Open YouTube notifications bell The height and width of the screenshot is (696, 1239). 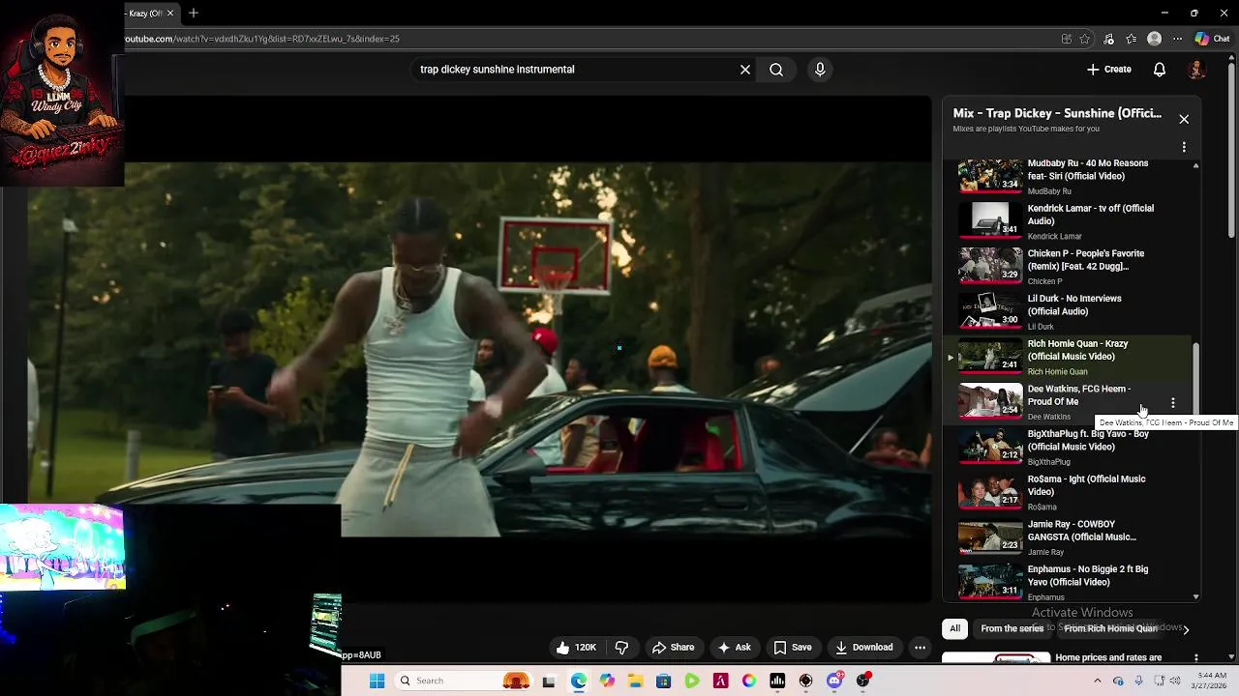point(1160,70)
